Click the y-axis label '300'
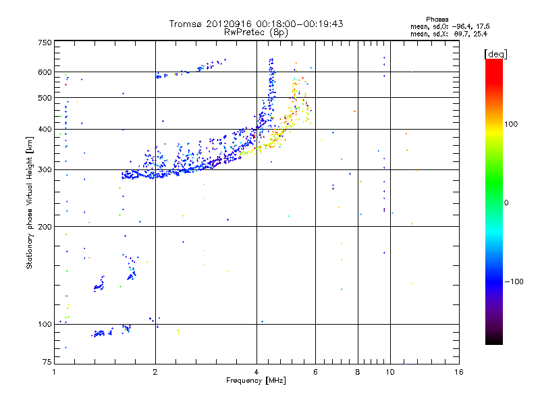Image resolution: width=540 pixels, height=405 pixels. tap(45, 170)
